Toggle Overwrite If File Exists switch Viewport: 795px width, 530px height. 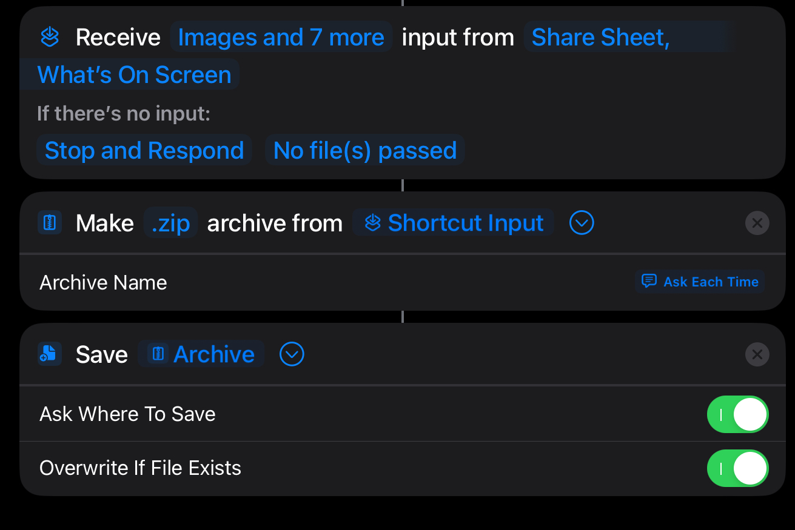[x=737, y=468]
